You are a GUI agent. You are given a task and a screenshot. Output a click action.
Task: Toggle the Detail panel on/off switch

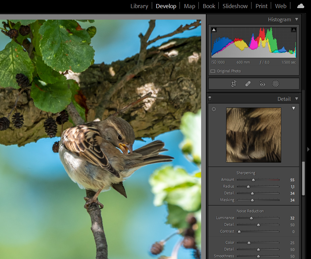pyautogui.click(x=210, y=99)
